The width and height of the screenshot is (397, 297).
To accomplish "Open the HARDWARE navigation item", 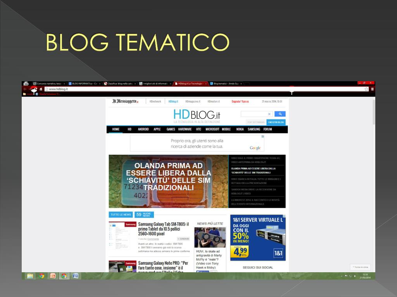I will [185, 129].
